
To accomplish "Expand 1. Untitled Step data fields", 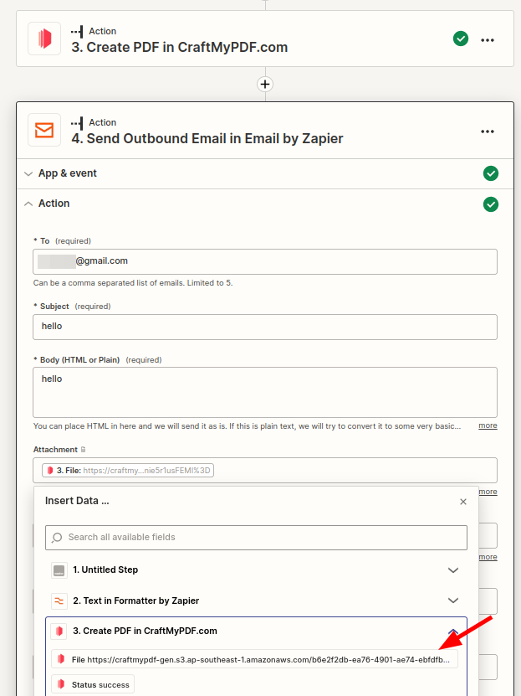I will pyautogui.click(x=453, y=570).
